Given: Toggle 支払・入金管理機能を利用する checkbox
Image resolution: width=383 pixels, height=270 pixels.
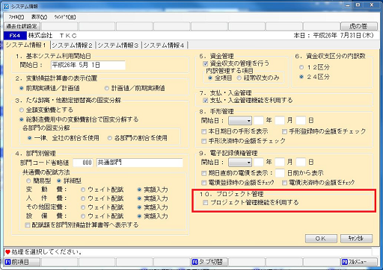Looking at the screenshot, I should [x=206, y=101].
